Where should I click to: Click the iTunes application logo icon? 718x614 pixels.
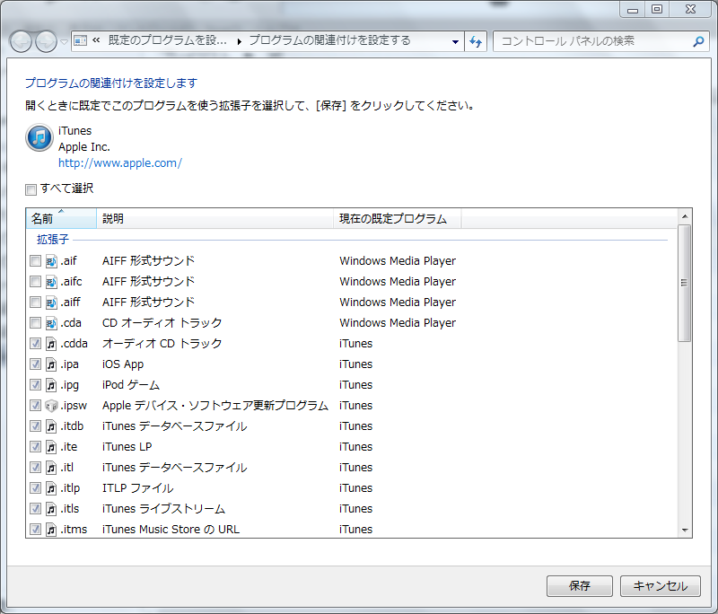pyautogui.click(x=39, y=137)
